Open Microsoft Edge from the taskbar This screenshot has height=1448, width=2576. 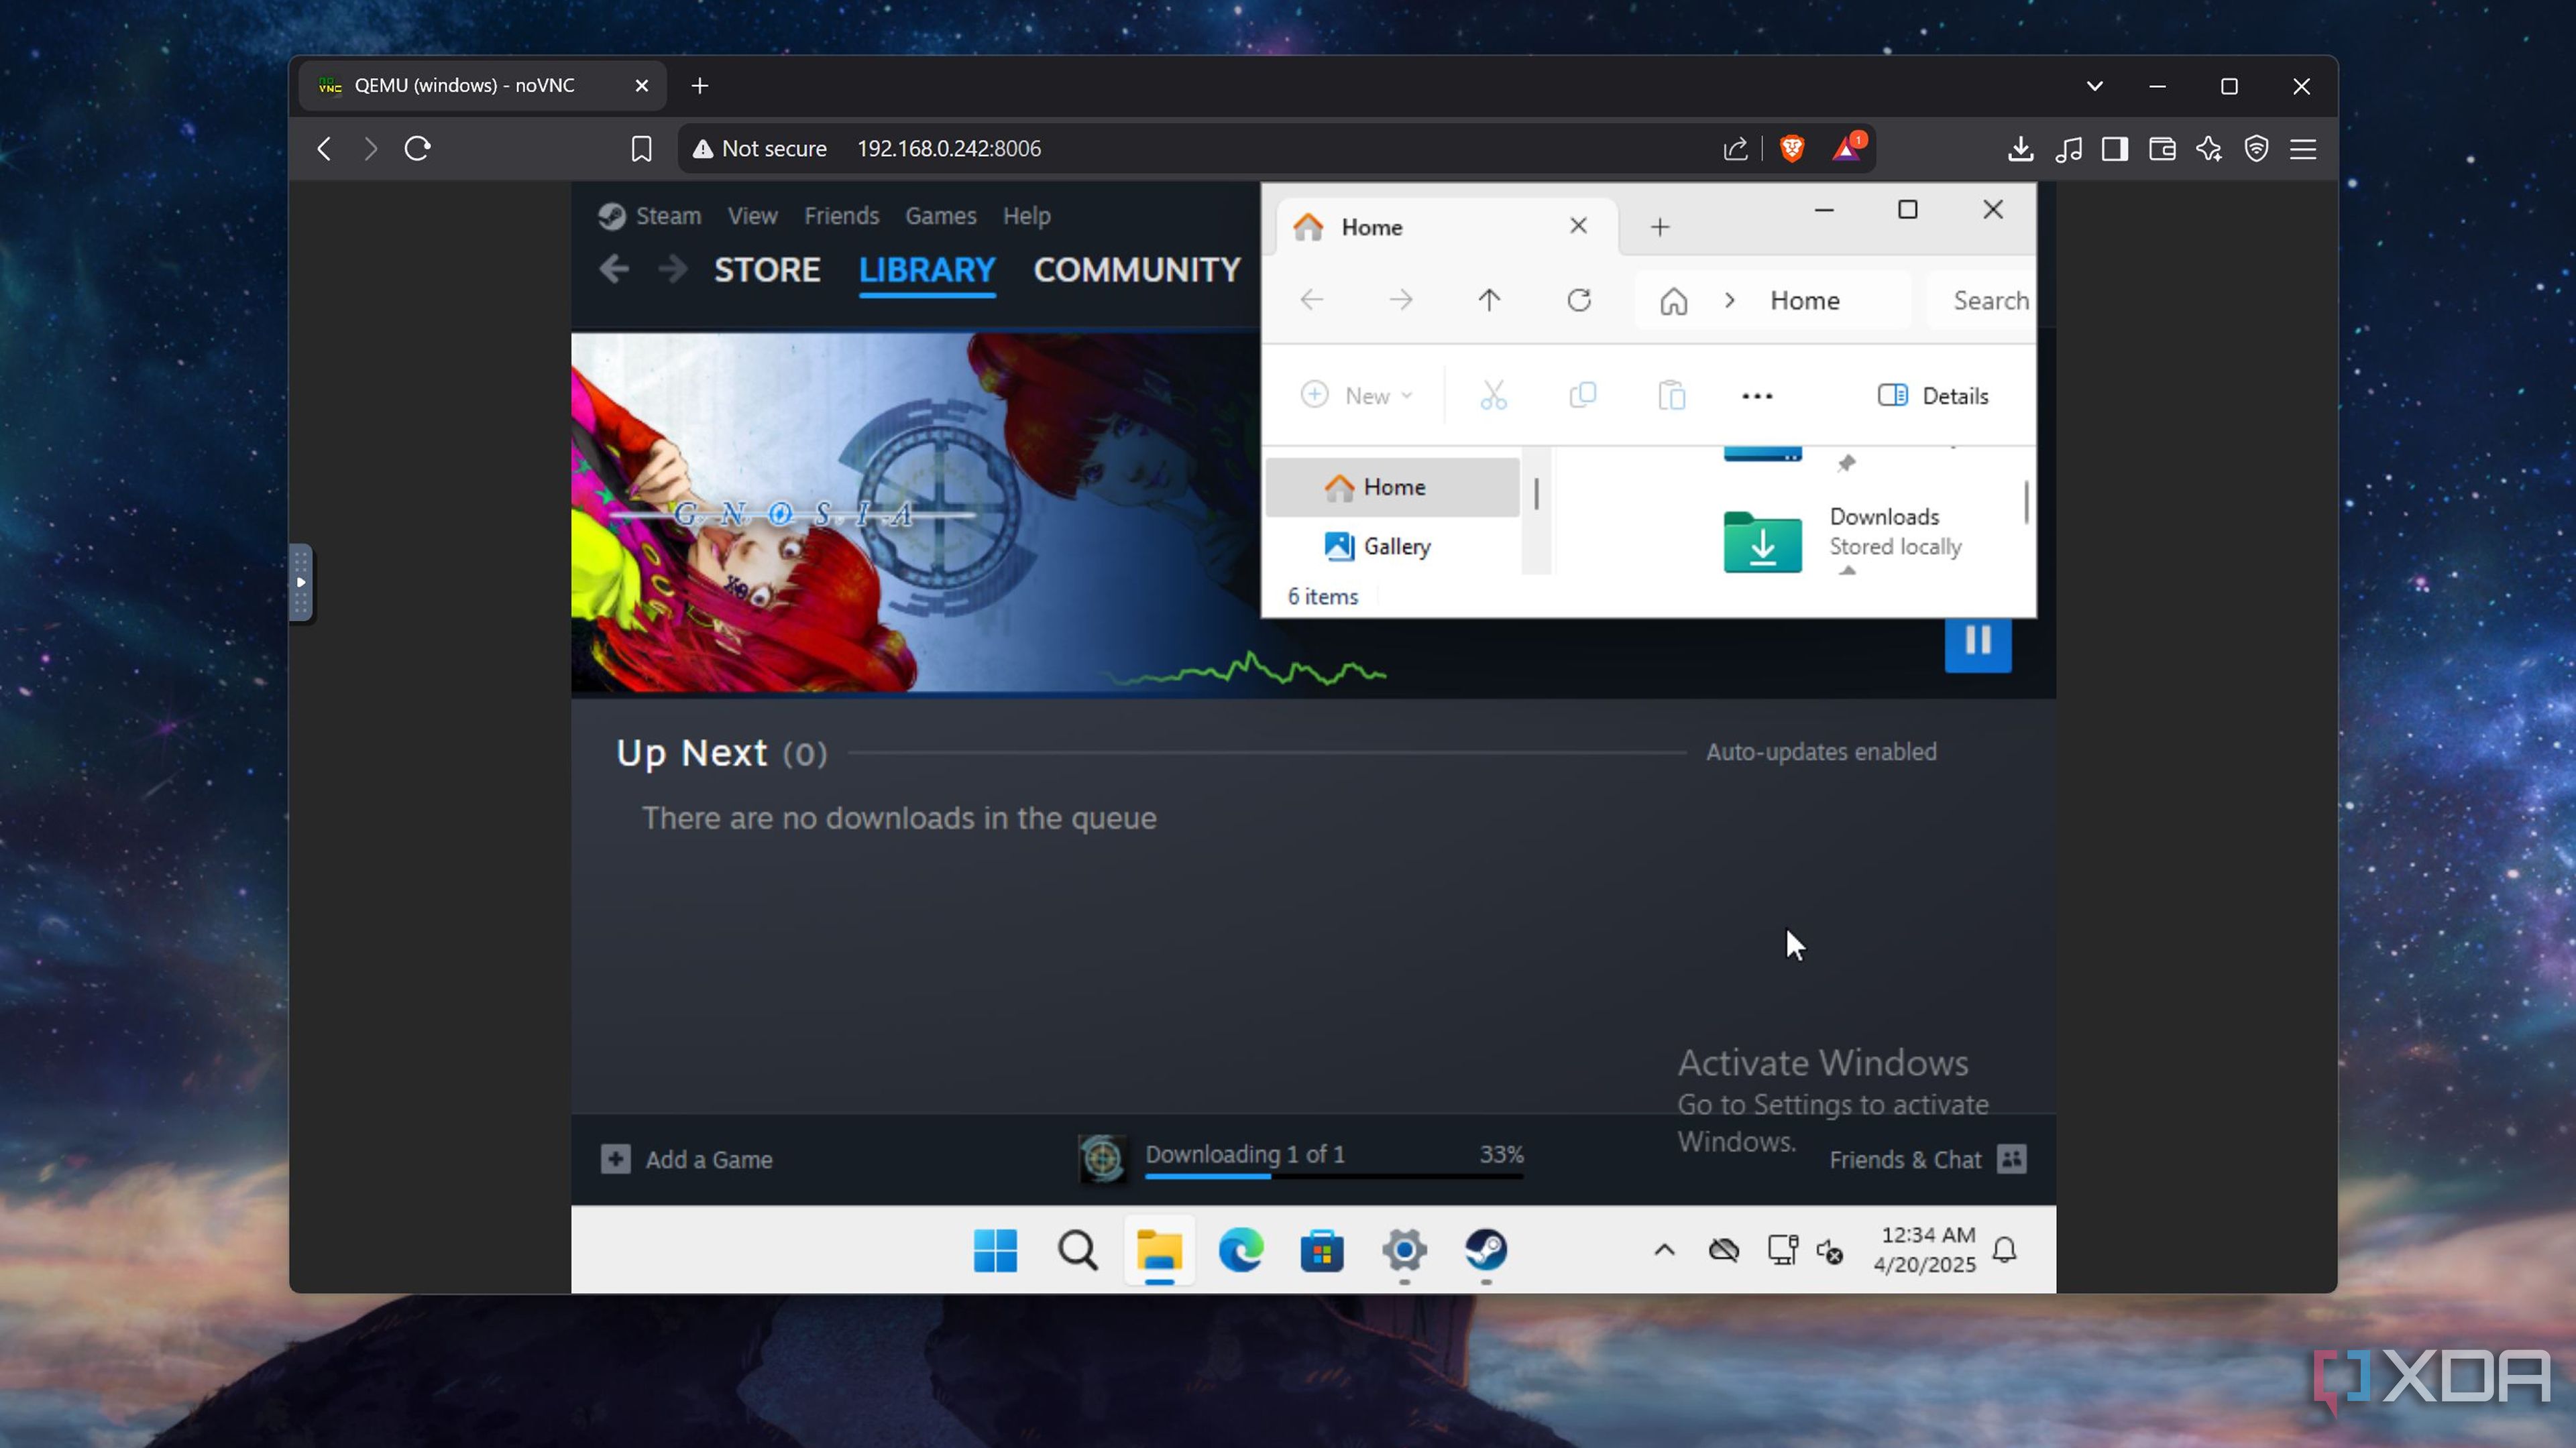point(1240,1250)
